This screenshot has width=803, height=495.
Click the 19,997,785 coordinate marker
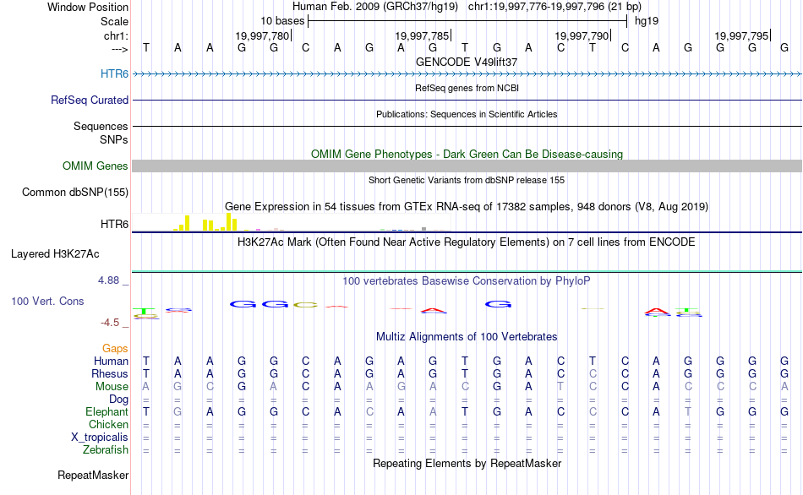[x=423, y=35]
